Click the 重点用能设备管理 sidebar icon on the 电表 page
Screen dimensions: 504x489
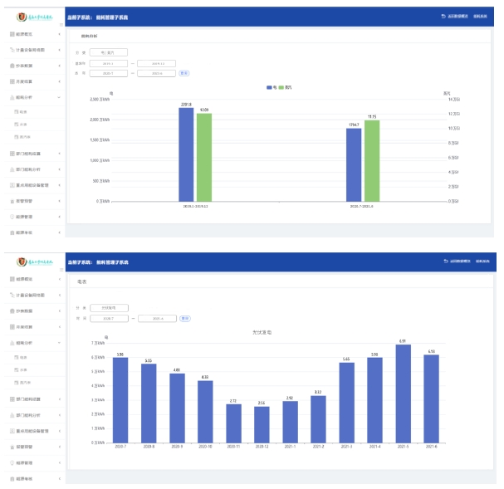click(12, 431)
